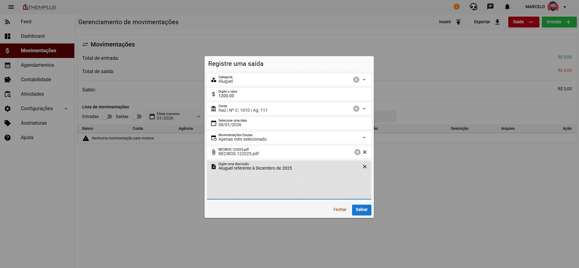Toggle the Entradas filter switch
Screen dimensions: 579x268
click(107, 116)
